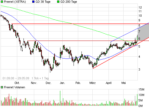149x108 pixels.
Task: Click the 'März' month axis label
Action: coord(92,83)
